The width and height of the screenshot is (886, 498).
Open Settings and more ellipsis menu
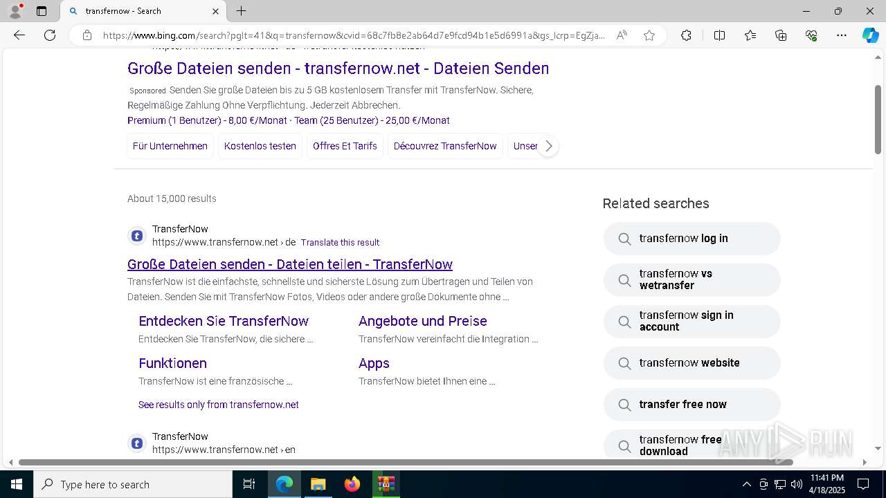(x=842, y=35)
